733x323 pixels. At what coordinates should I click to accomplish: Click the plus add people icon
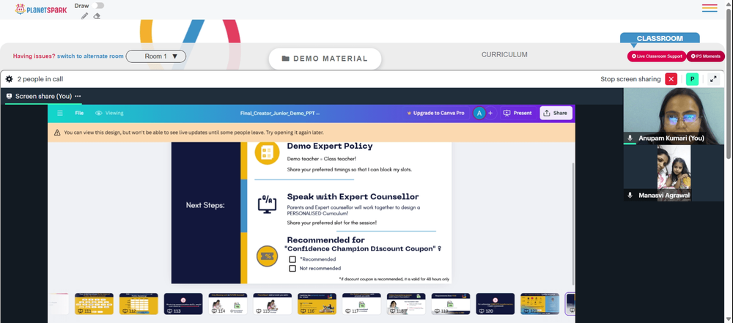pos(490,113)
